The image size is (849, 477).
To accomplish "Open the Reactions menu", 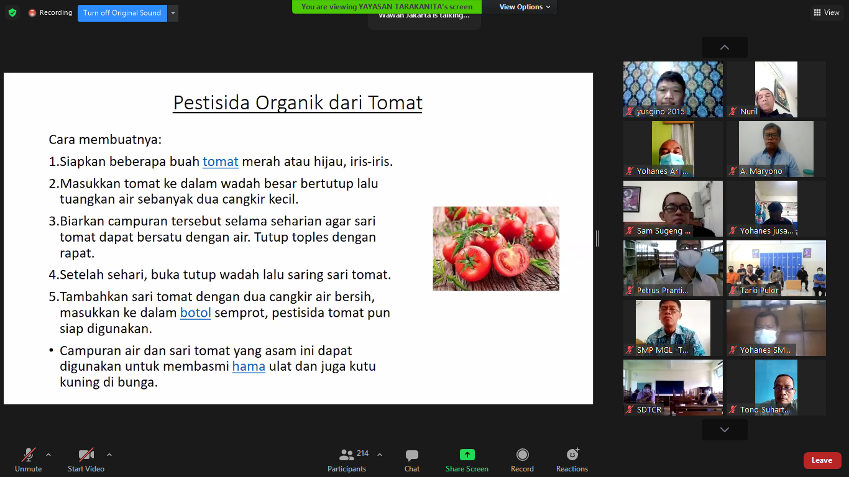I will point(572,460).
